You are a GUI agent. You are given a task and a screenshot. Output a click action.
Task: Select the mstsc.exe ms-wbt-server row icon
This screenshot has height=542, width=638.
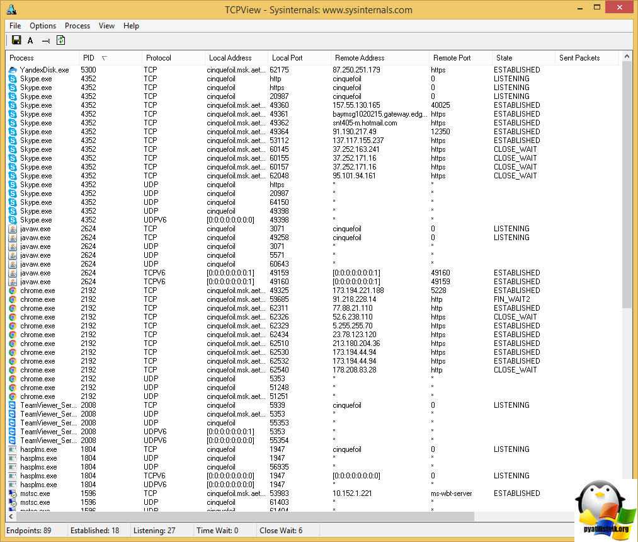point(13,493)
